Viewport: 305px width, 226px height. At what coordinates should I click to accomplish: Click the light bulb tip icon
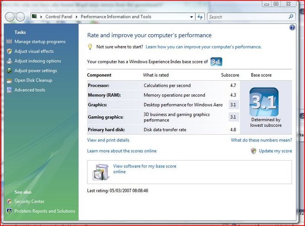pyautogui.click(x=90, y=47)
